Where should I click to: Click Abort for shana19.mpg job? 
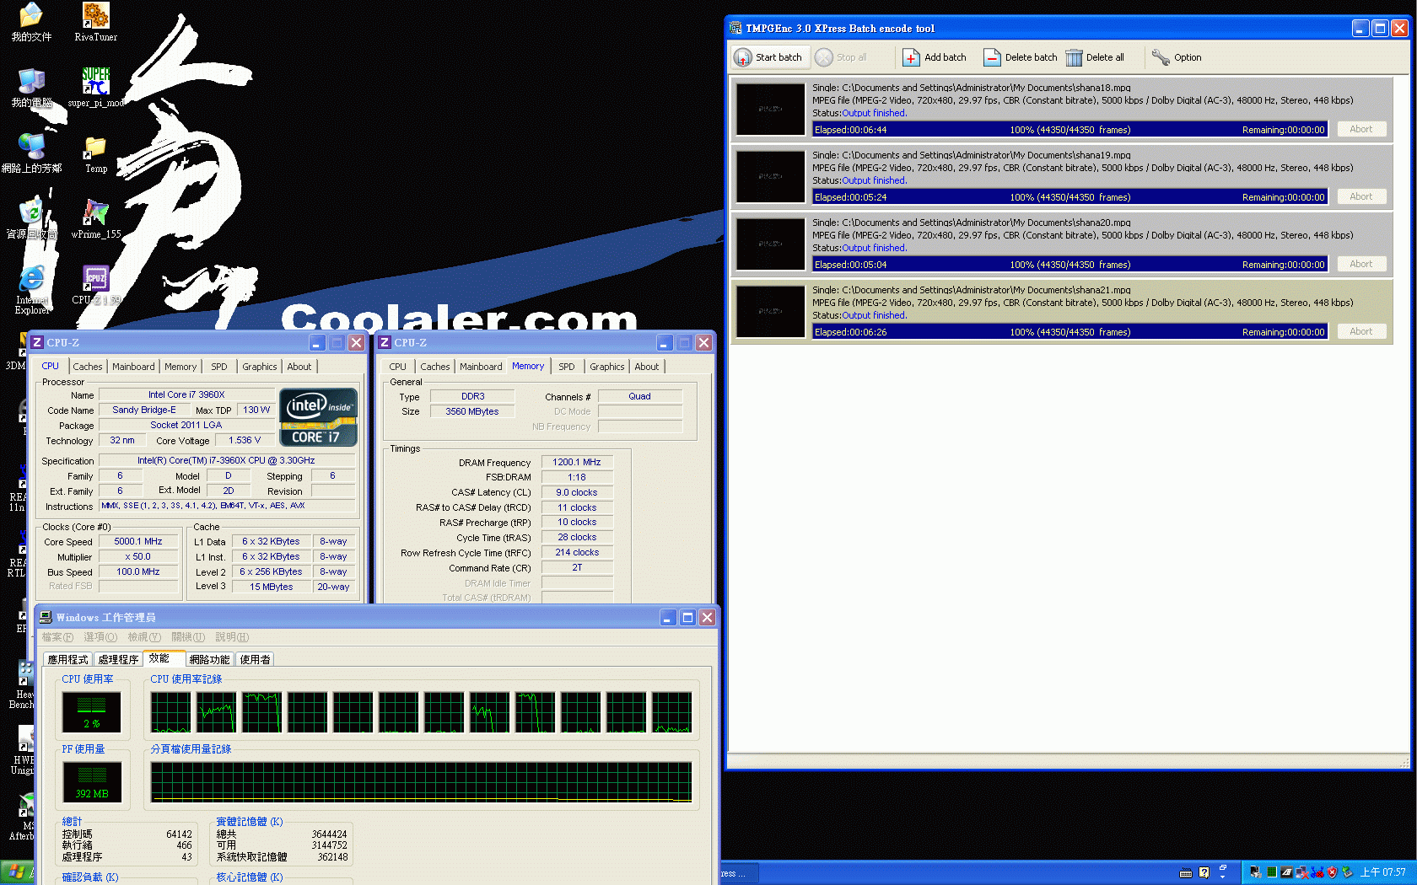pyautogui.click(x=1360, y=196)
